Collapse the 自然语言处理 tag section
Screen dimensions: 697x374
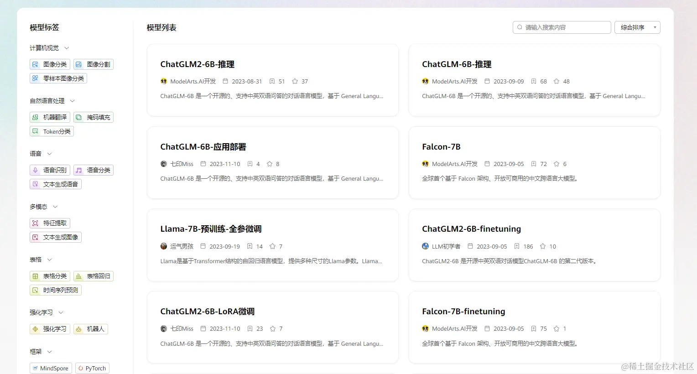point(72,101)
